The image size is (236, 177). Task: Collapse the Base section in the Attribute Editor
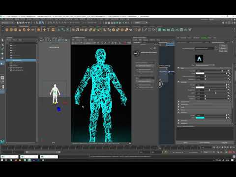pyautogui.click(x=178, y=68)
